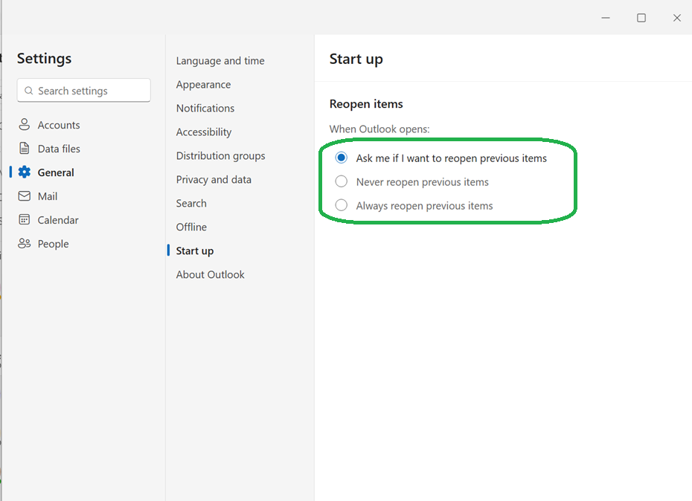Viewport: 692px width, 501px height.
Task: Open Language and time settings
Action: (x=220, y=61)
